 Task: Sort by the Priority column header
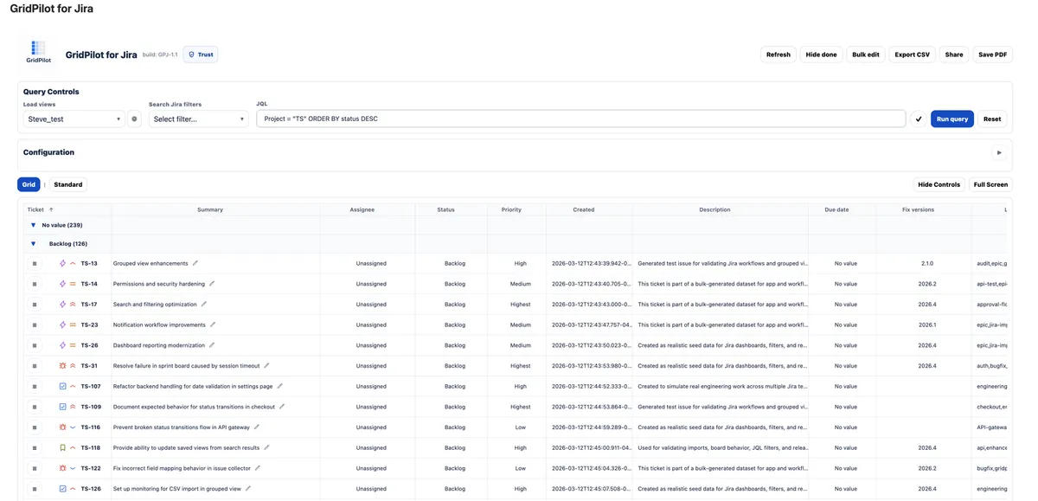(511, 209)
